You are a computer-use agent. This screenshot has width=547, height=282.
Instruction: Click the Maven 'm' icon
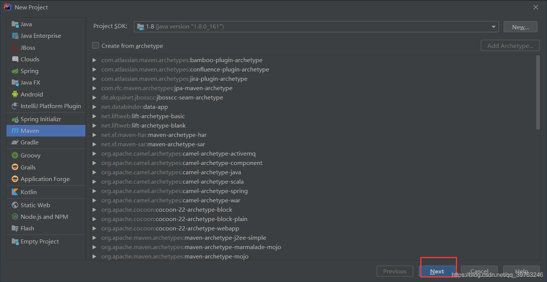click(15, 131)
